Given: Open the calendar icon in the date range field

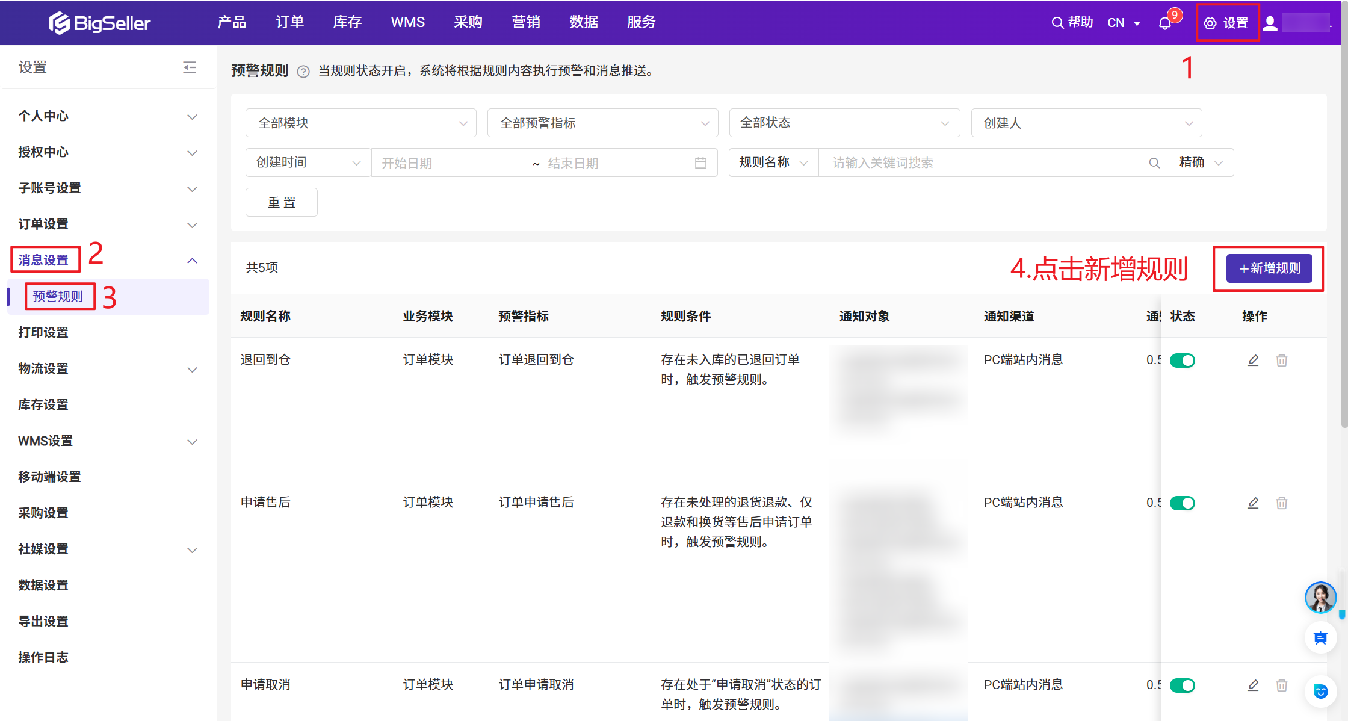Looking at the screenshot, I should pyautogui.click(x=700, y=163).
